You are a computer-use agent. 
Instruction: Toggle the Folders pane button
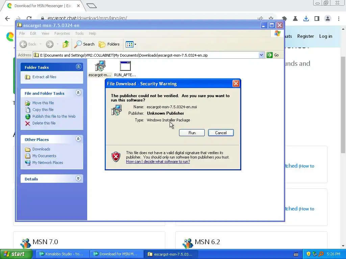(x=109, y=44)
